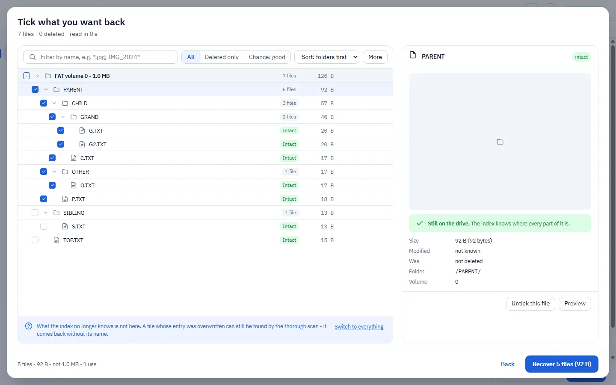Click the G.TXT file name

point(96,130)
